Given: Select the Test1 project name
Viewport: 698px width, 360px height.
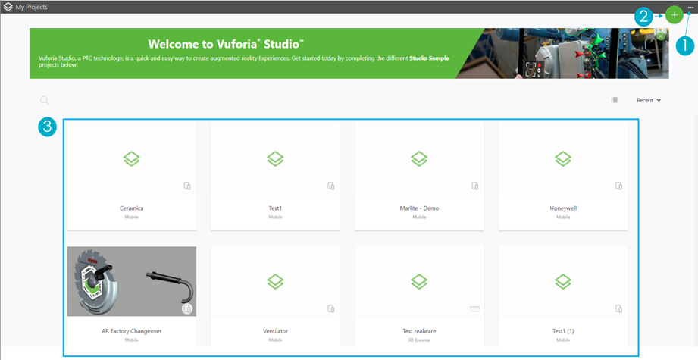Looking at the screenshot, I should 275,208.
